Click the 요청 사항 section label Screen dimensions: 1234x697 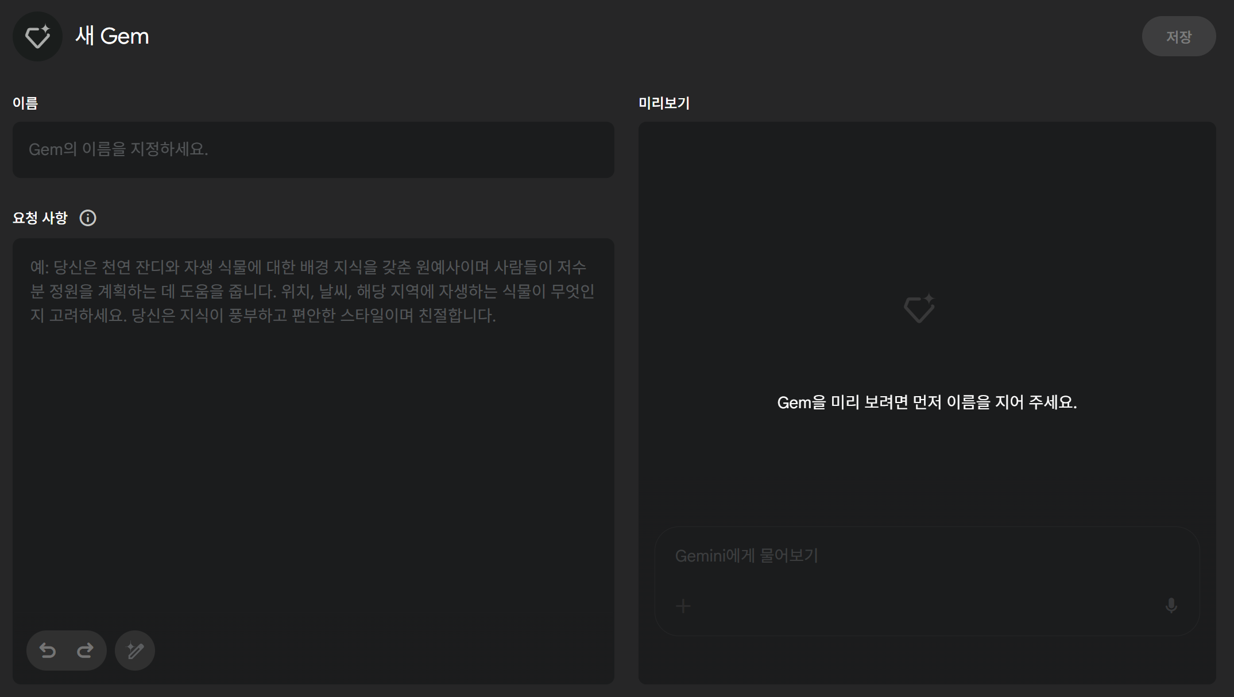click(40, 218)
